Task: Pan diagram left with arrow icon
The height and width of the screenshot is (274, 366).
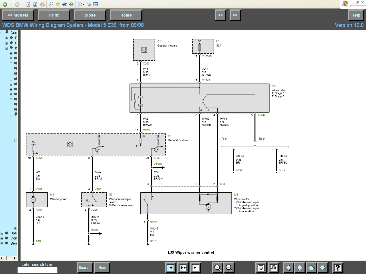Action: pos(288,268)
